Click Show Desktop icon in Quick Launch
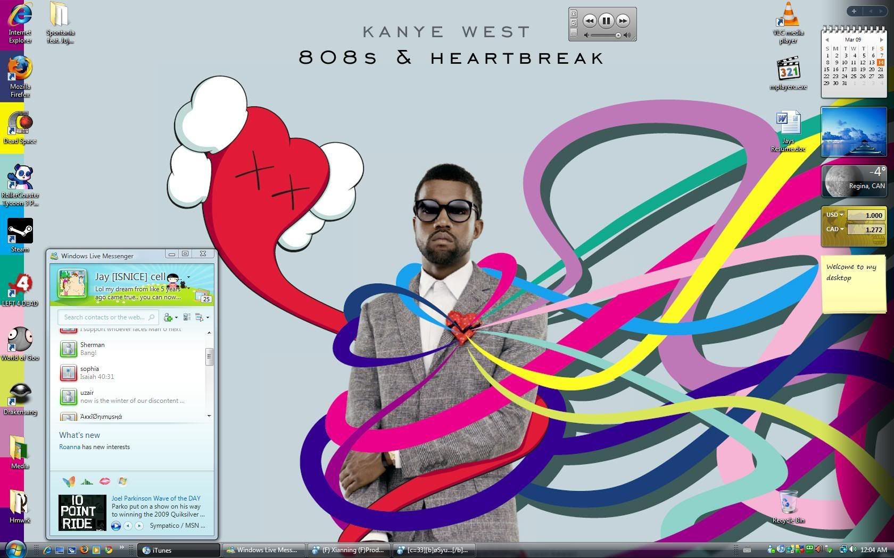This screenshot has height=558, width=894. tap(60, 550)
